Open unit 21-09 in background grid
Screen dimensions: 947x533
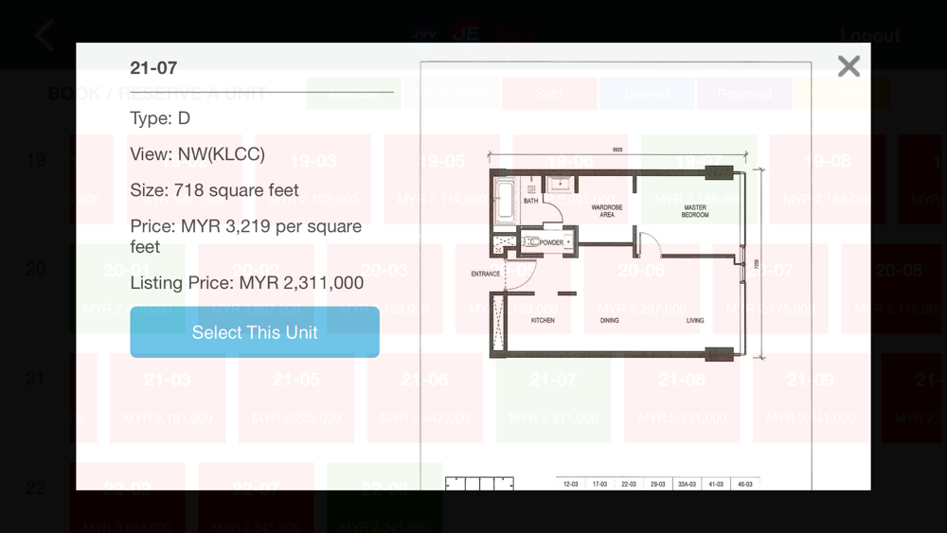(x=811, y=398)
